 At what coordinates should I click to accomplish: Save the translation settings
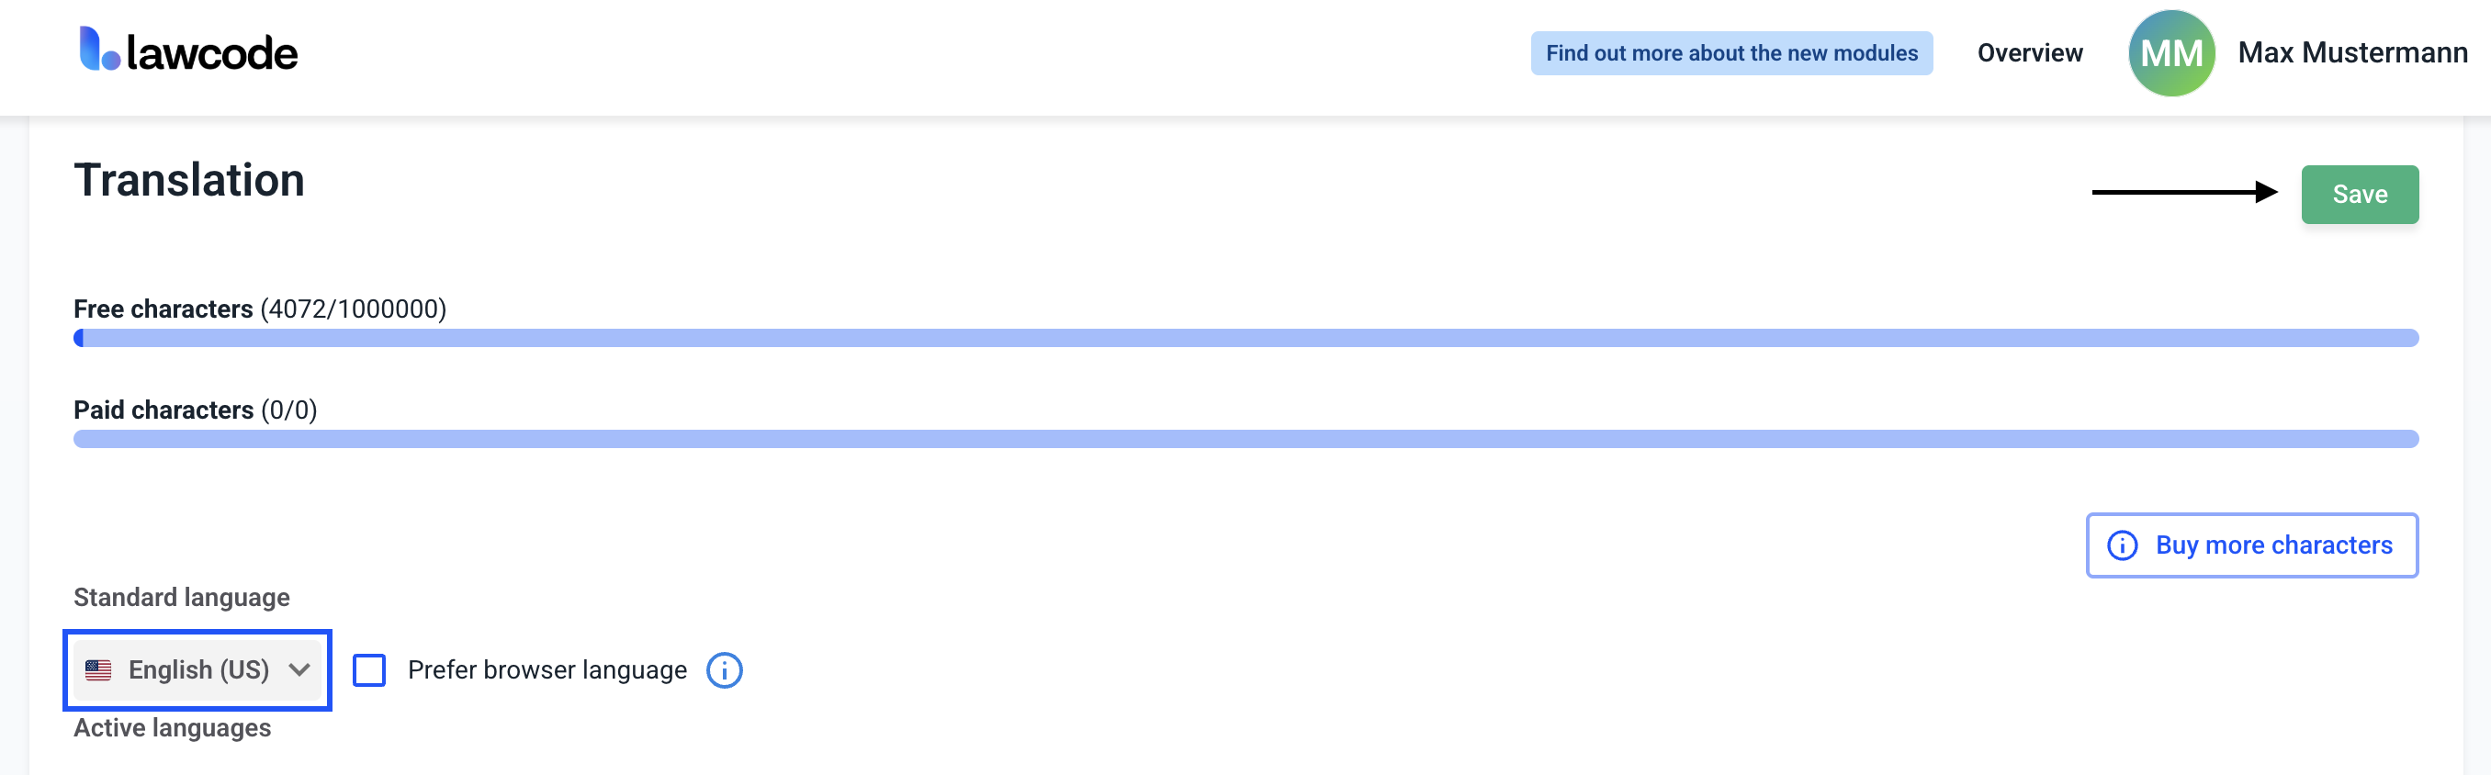coord(2359,195)
